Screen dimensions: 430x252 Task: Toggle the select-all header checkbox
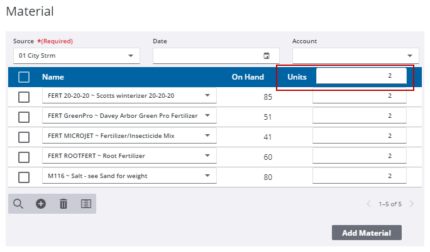[x=24, y=77]
